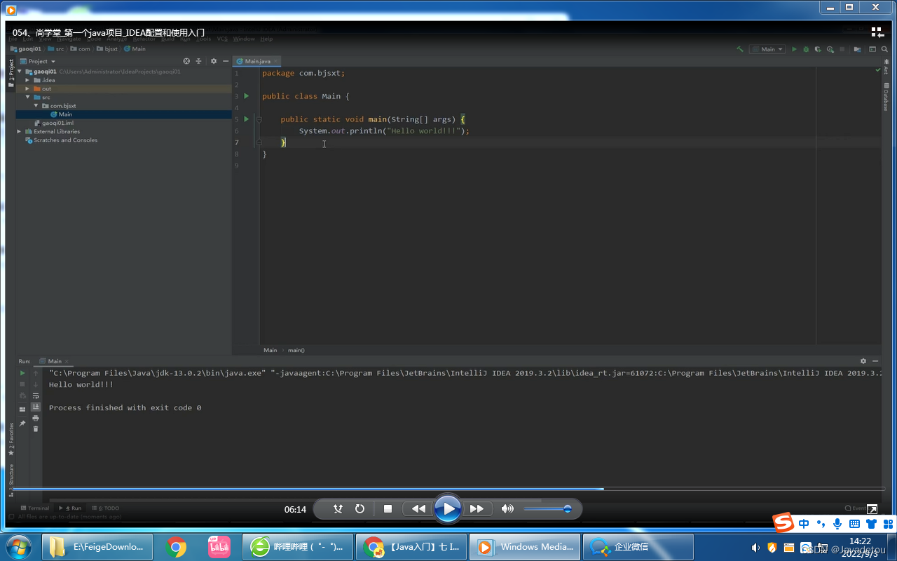
Task: Click the Build project hammer icon
Action: pyautogui.click(x=740, y=49)
